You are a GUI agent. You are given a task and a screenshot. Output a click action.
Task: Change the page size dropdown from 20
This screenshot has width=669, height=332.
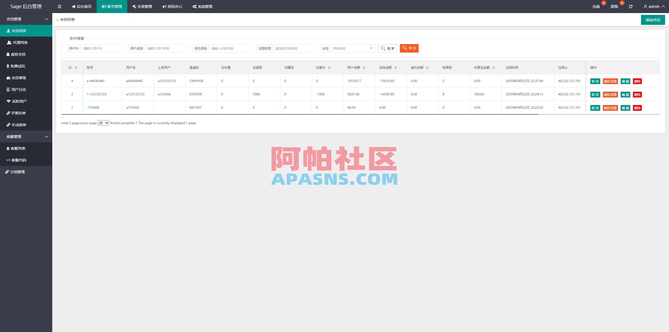point(103,123)
